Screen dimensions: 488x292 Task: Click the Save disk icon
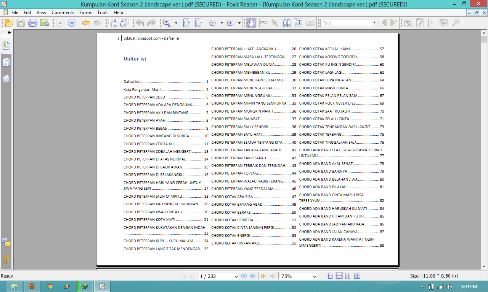tap(21, 23)
